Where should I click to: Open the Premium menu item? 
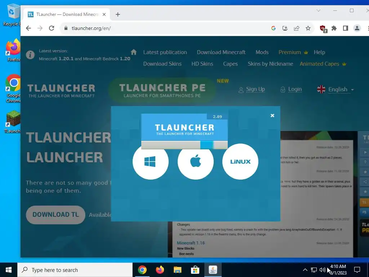pyautogui.click(x=293, y=52)
